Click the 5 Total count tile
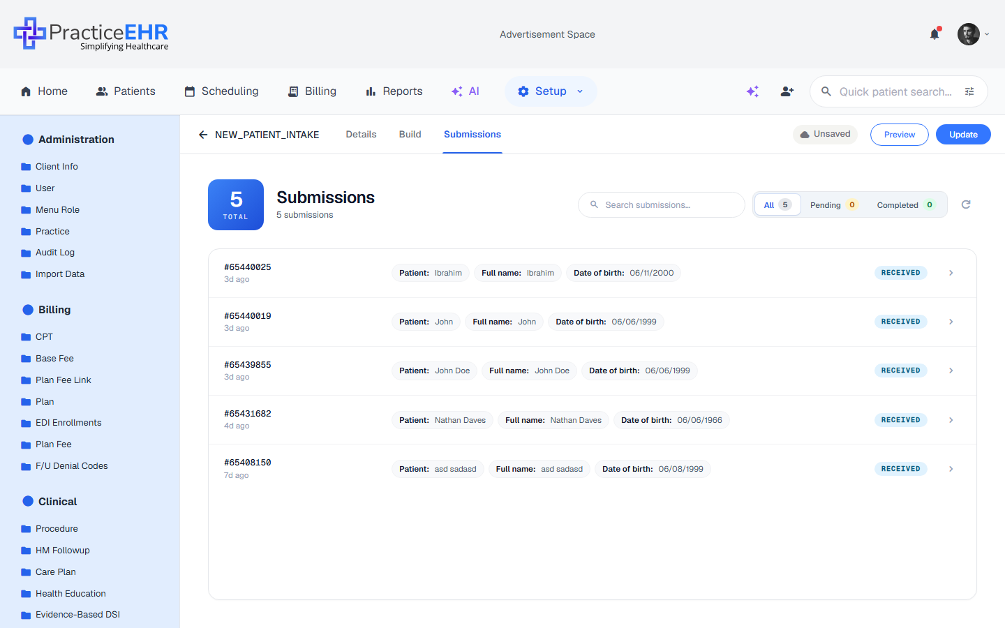 [x=236, y=204]
